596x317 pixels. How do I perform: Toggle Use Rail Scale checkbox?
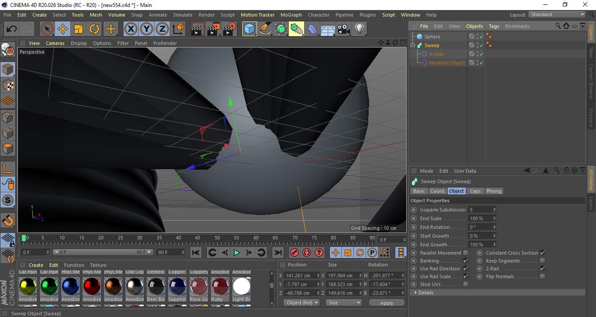click(466, 276)
